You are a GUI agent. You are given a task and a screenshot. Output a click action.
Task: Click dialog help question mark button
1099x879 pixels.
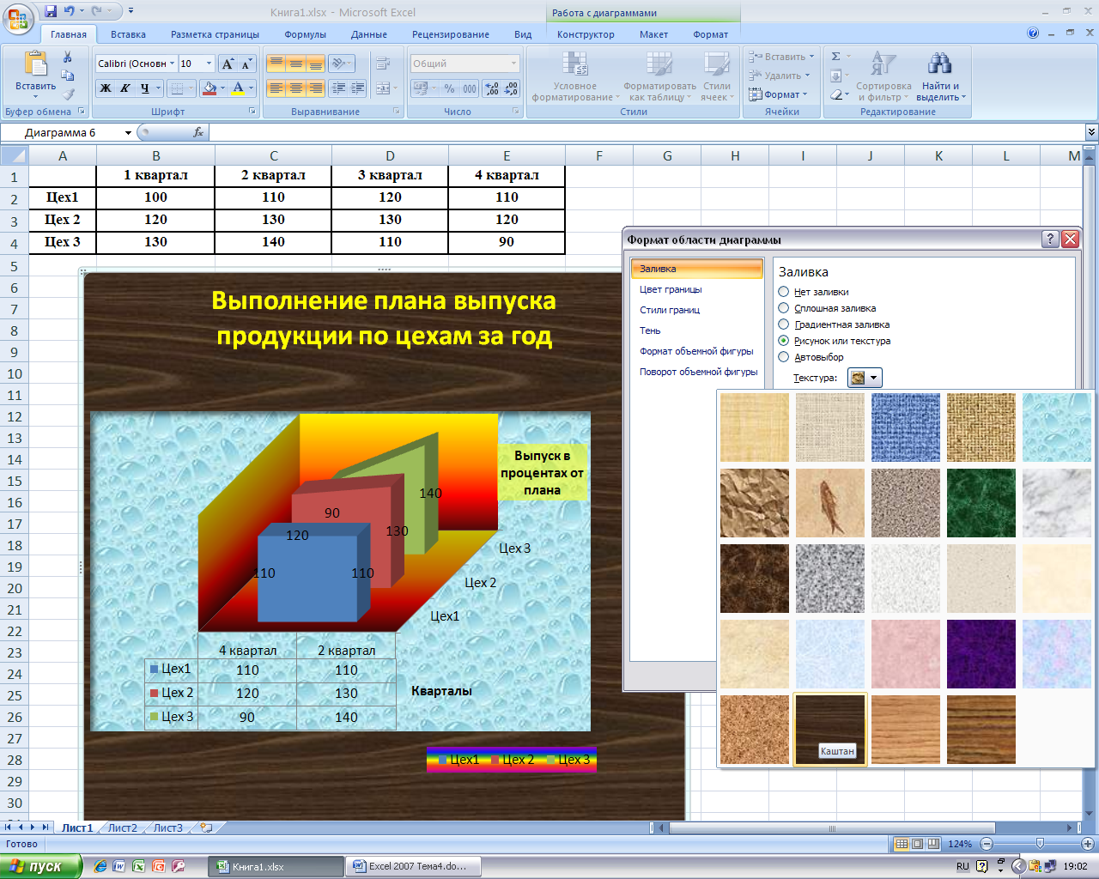tap(1050, 239)
